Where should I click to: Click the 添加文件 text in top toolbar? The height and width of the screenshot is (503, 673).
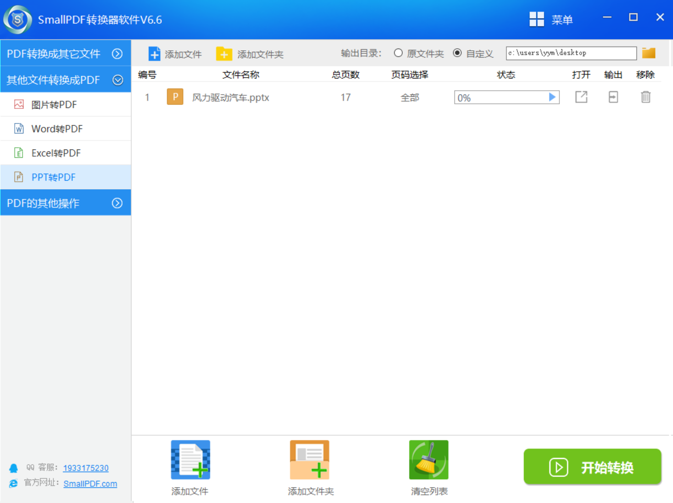click(x=183, y=54)
